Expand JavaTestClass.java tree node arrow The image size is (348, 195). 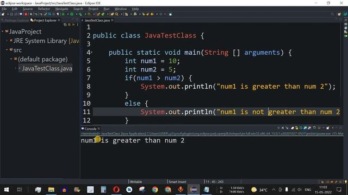(16, 68)
